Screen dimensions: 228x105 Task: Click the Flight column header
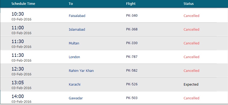(x=131, y=3)
